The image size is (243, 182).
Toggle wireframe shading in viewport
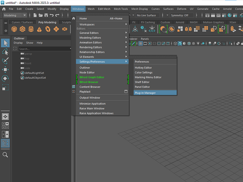point(175,43)
